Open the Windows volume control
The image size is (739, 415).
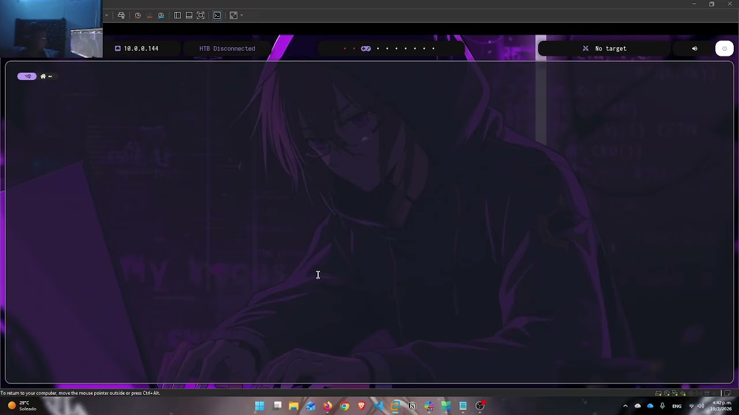(x=701, y=406)
